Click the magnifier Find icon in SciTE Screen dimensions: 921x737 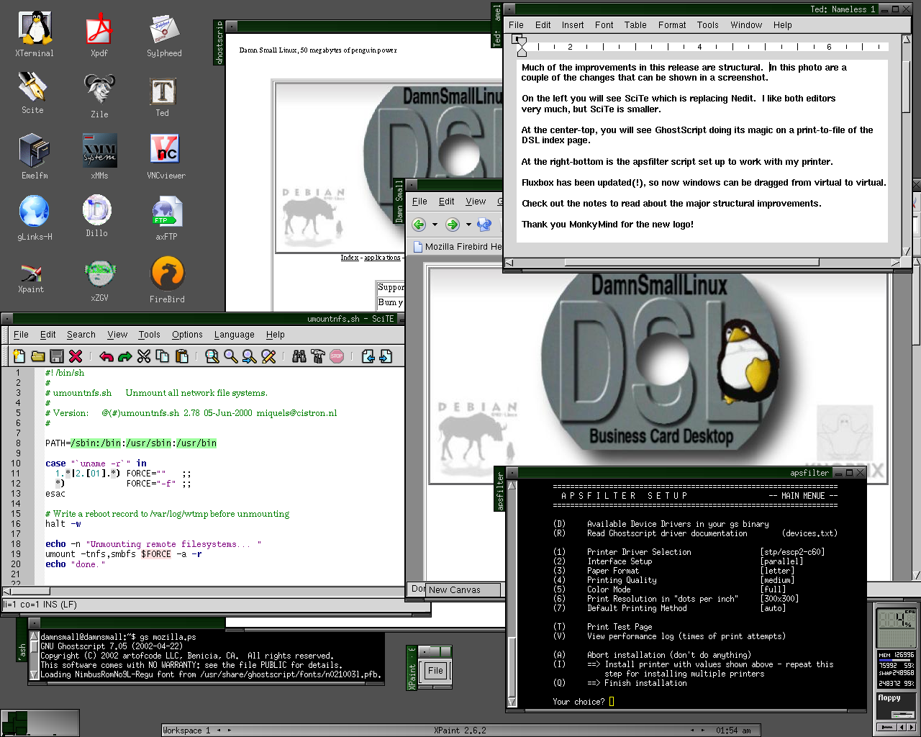231,356
